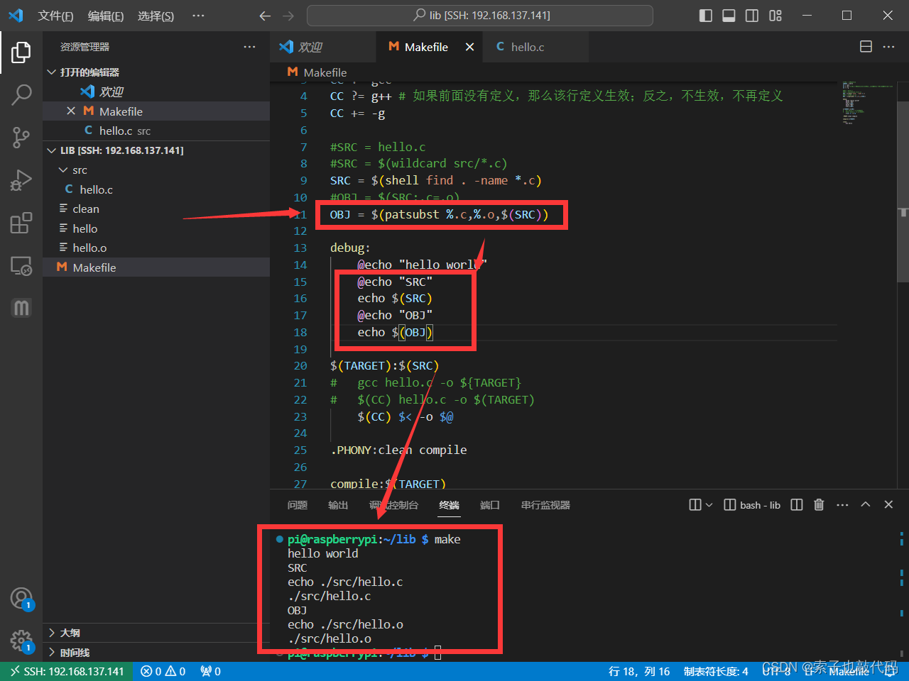Click the command center search box
The height and width of the screenshot is (681, 909).
coord(480,16)
